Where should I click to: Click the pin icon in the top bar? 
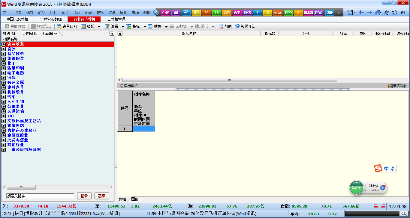(x=386, y=13)
